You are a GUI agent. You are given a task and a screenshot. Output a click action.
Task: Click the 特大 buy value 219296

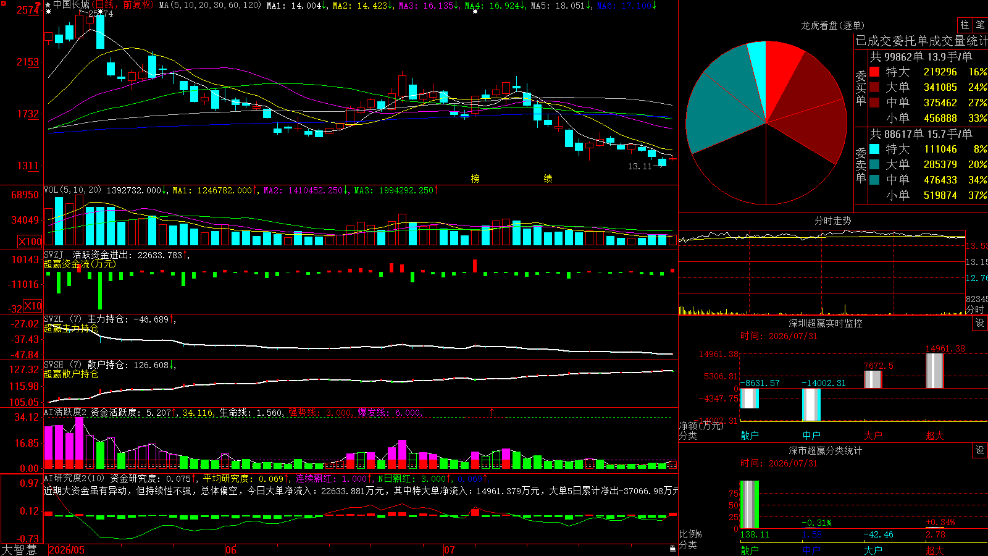tap(940, 72)
